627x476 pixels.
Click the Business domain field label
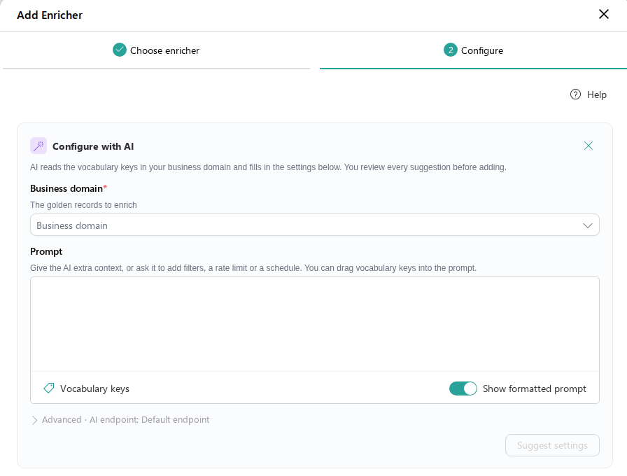coord(69,188)
